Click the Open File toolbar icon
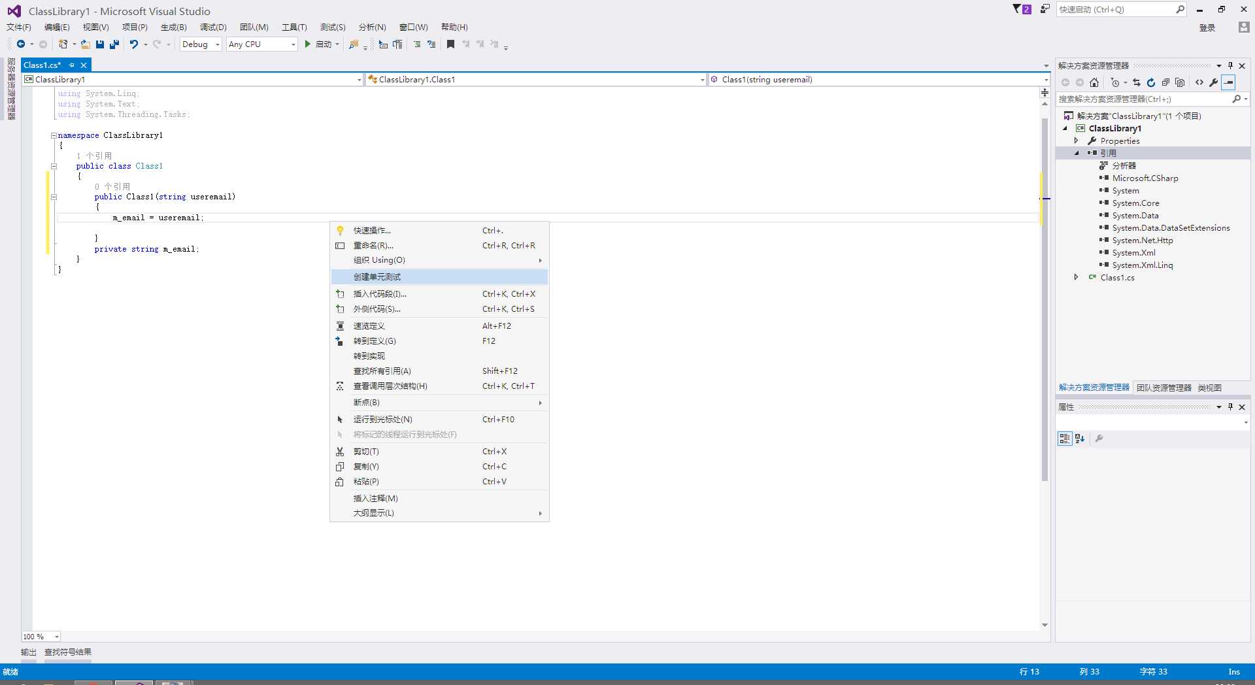 pos(86,44)
